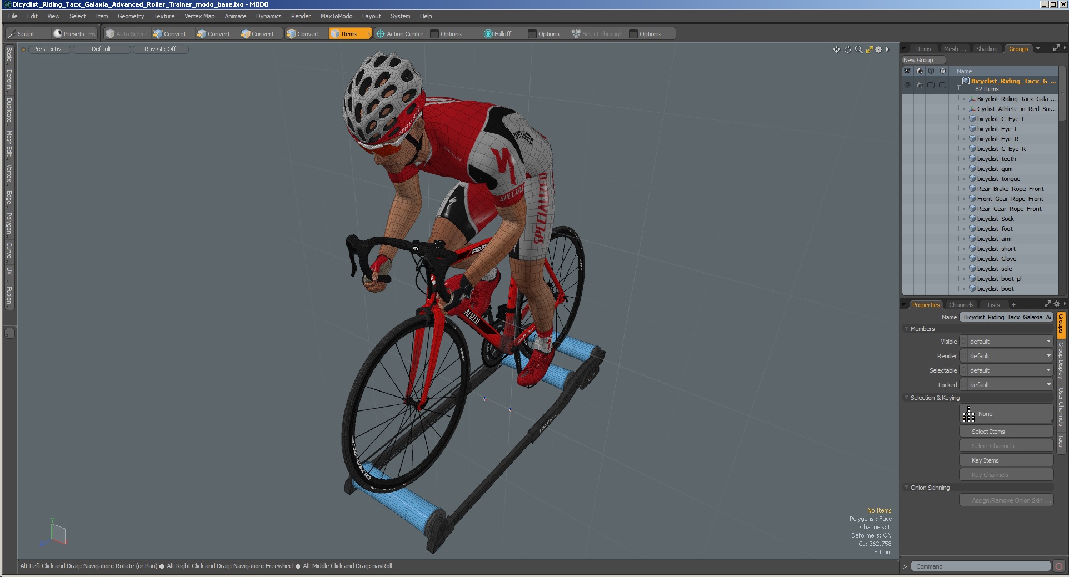1069x577 pixels.
Task: Click the New Group button
Action: pos(923,60)
